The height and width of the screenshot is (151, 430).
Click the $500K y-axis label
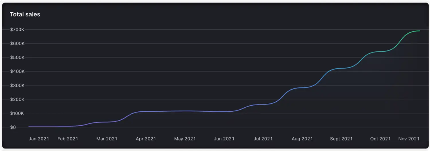tap(17, 57)
